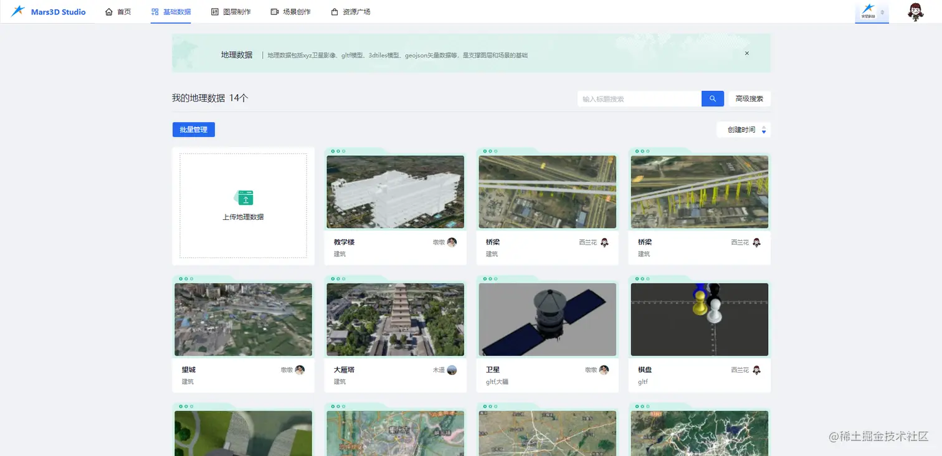Viewport: 942px width, 456px height.
Task: Click the 我的地理数据 14个 heading
Action: tap(210, 98)
